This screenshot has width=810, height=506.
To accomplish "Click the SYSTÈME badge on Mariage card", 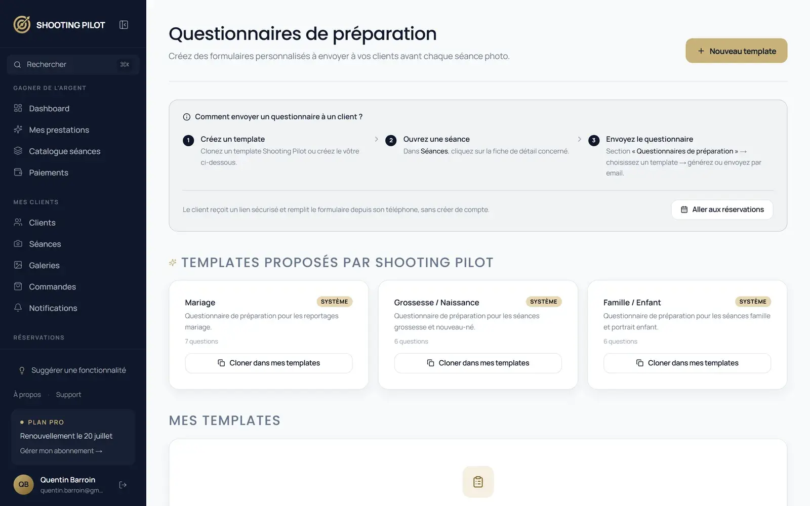I will point(334,302).
